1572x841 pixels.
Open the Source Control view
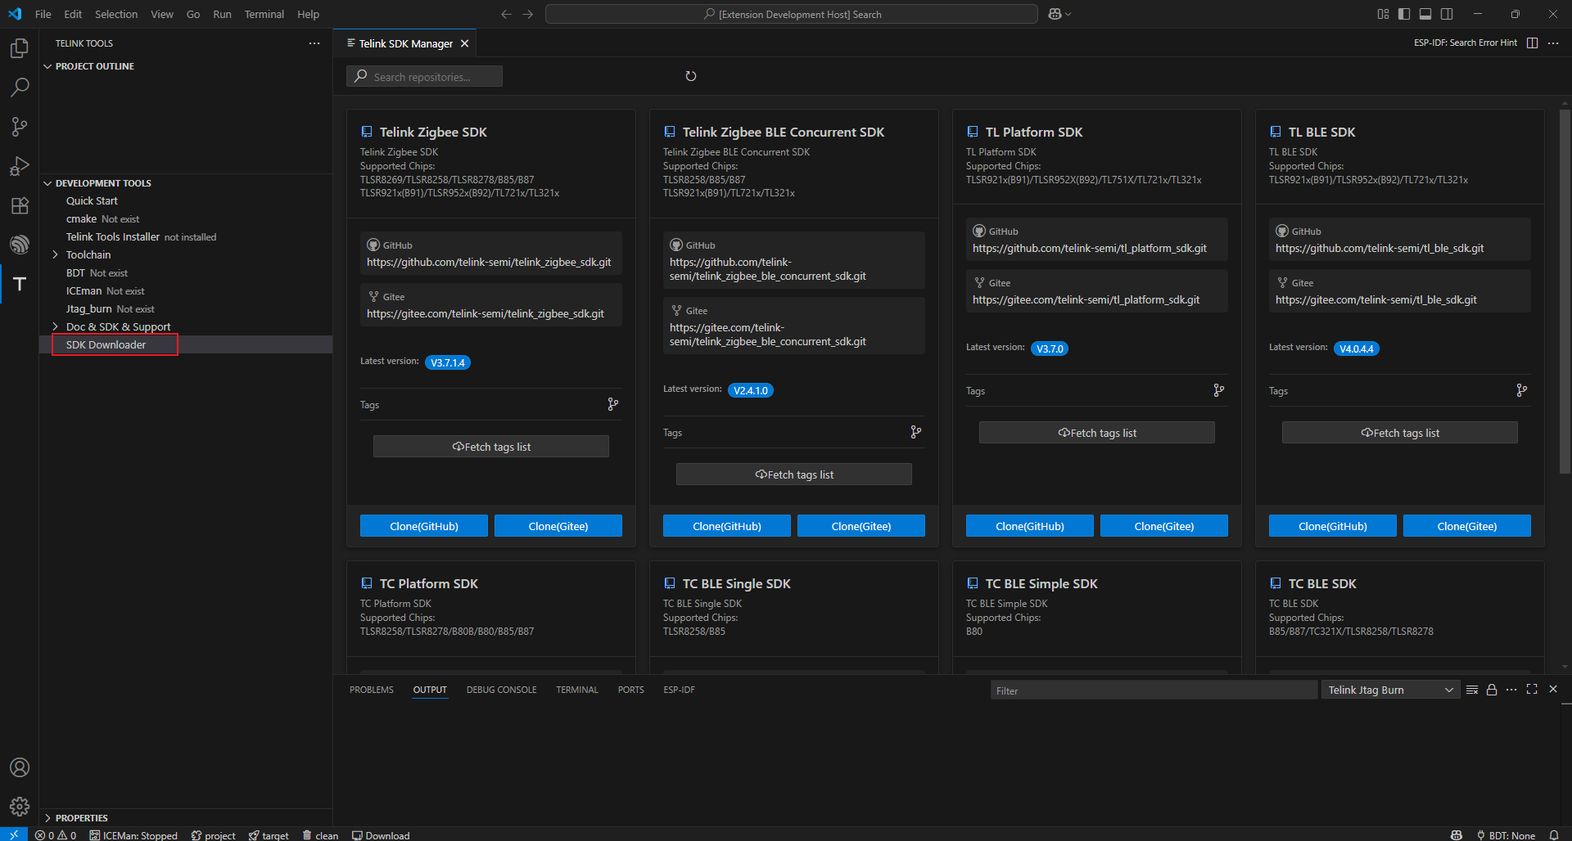click(20, 127)
